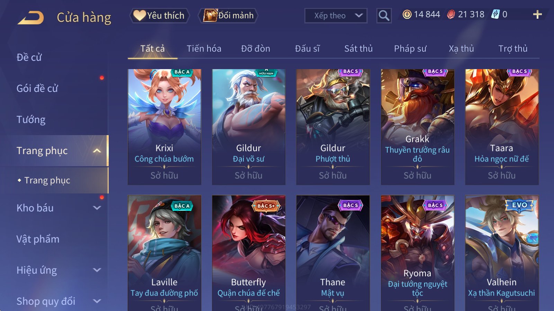
Task: Open Gói đề cử in the sidebar
Action: pyautogui.click(x=37, y=88)
